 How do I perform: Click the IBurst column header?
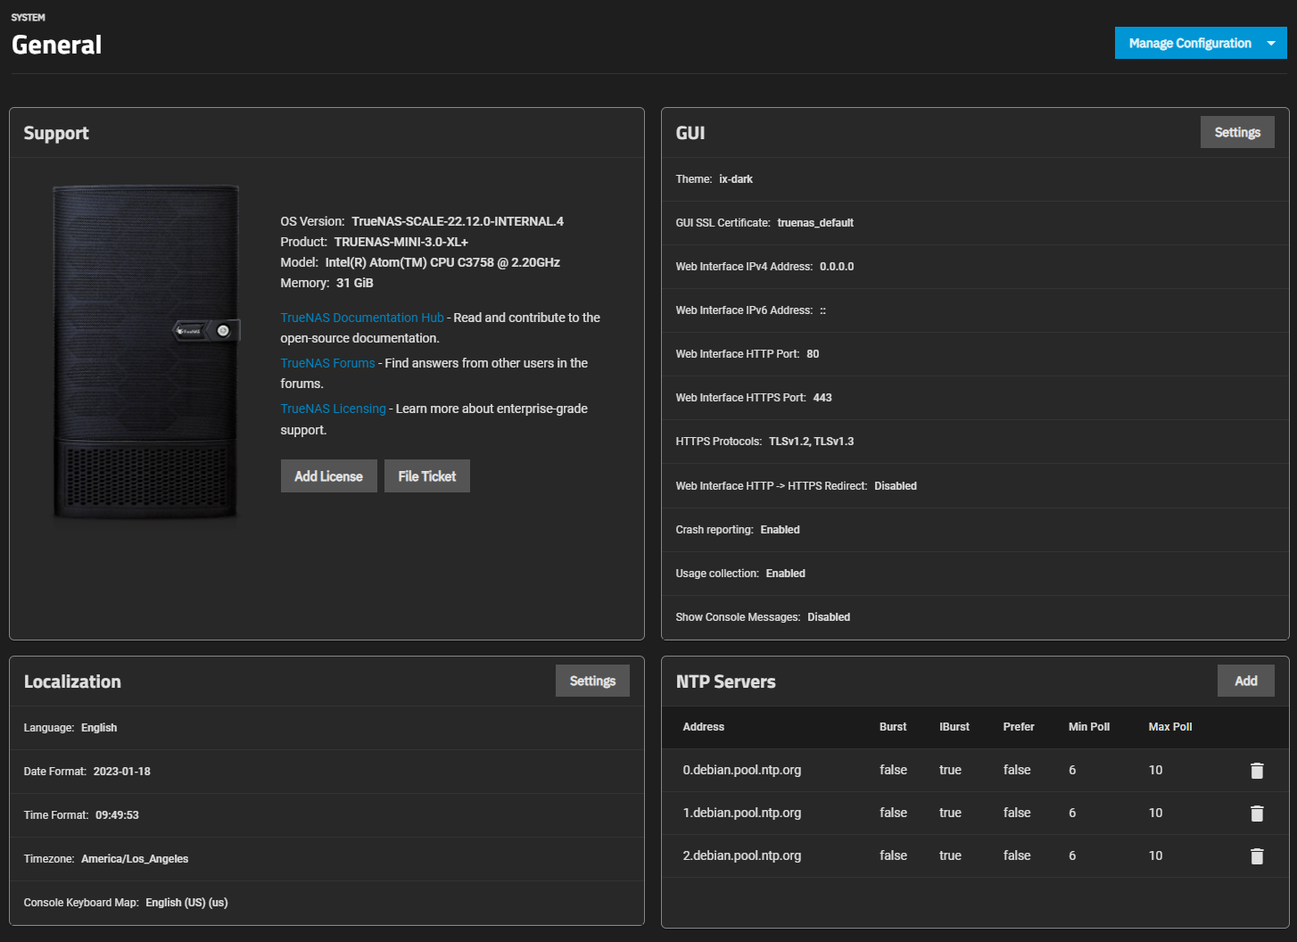tap(954, 727)
